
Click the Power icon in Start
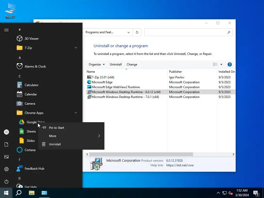6,181
